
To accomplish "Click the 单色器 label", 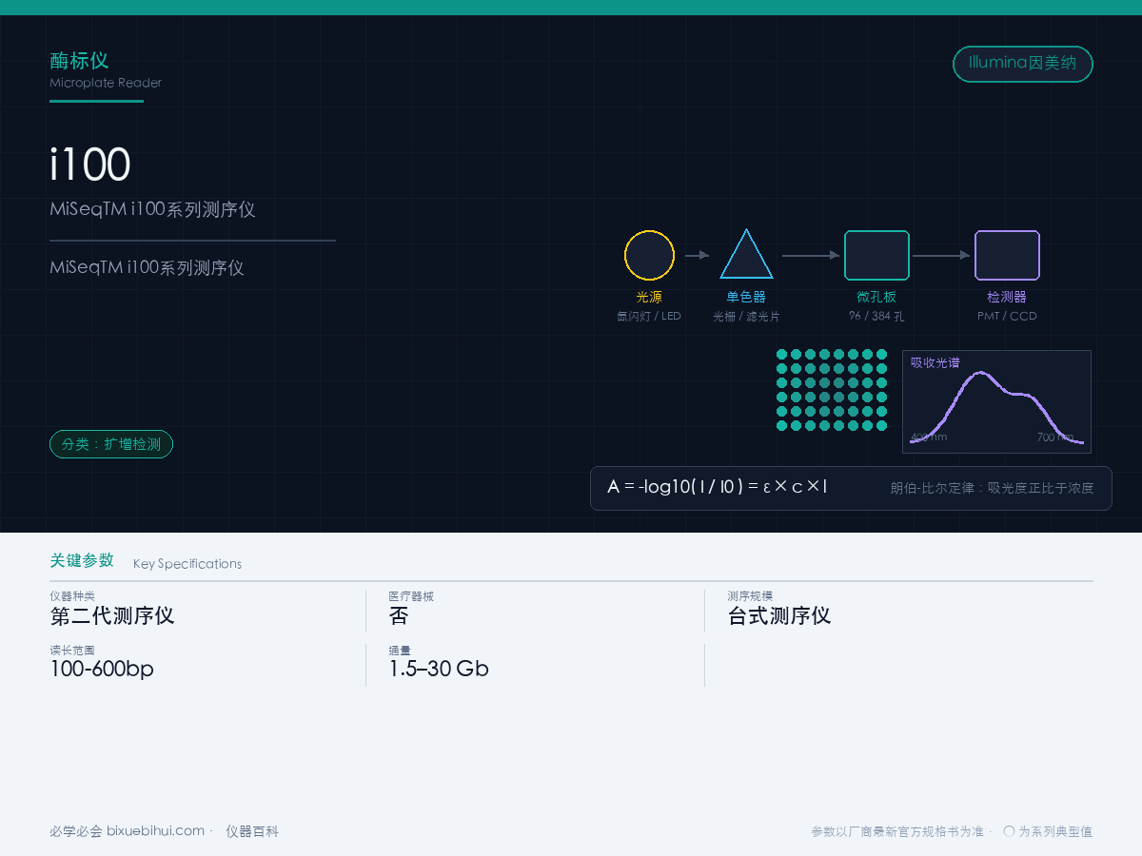I will 746,297.
